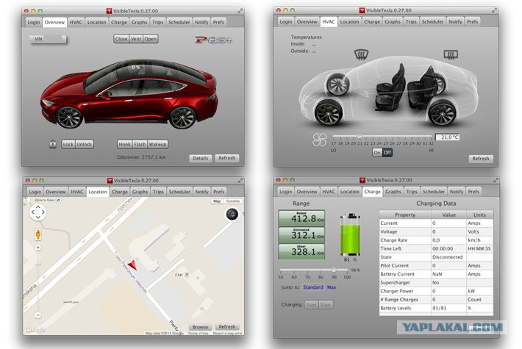This screenshot has height=349, width=522.
Task: Click Unlock in Overview window
Action: click(85, 145)
